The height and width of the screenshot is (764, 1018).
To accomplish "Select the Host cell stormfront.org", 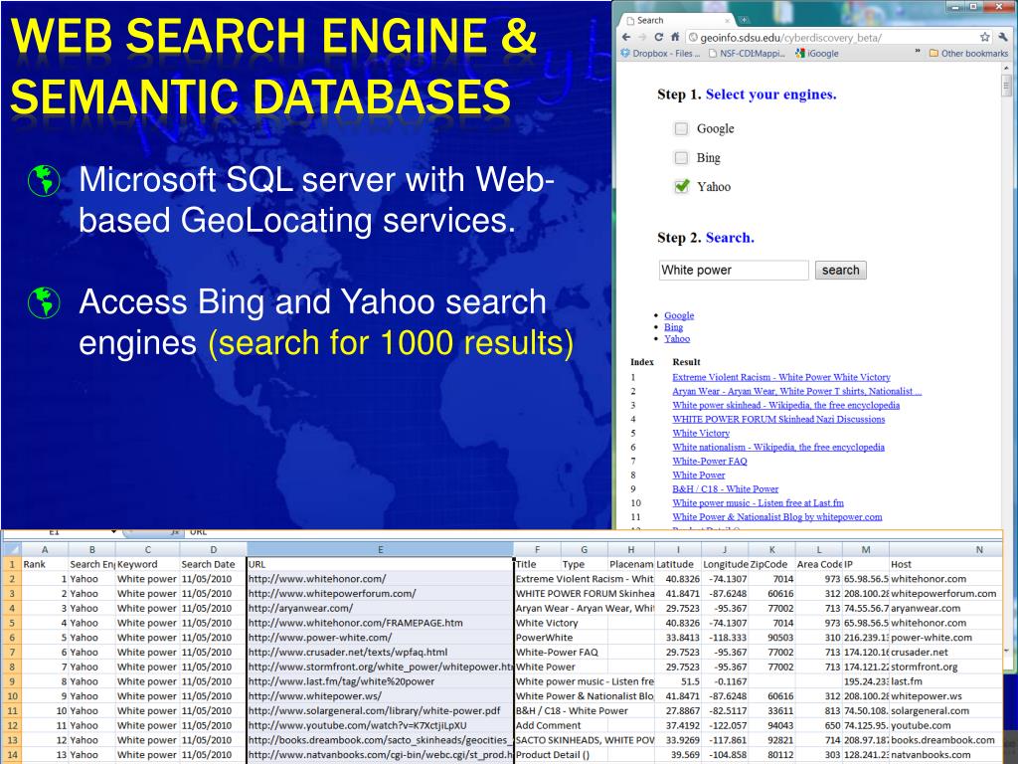I will 946,667.
